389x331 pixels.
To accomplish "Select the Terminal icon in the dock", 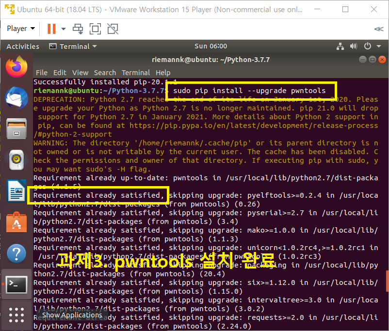I will pyautogui.click(x=16, y=284).
